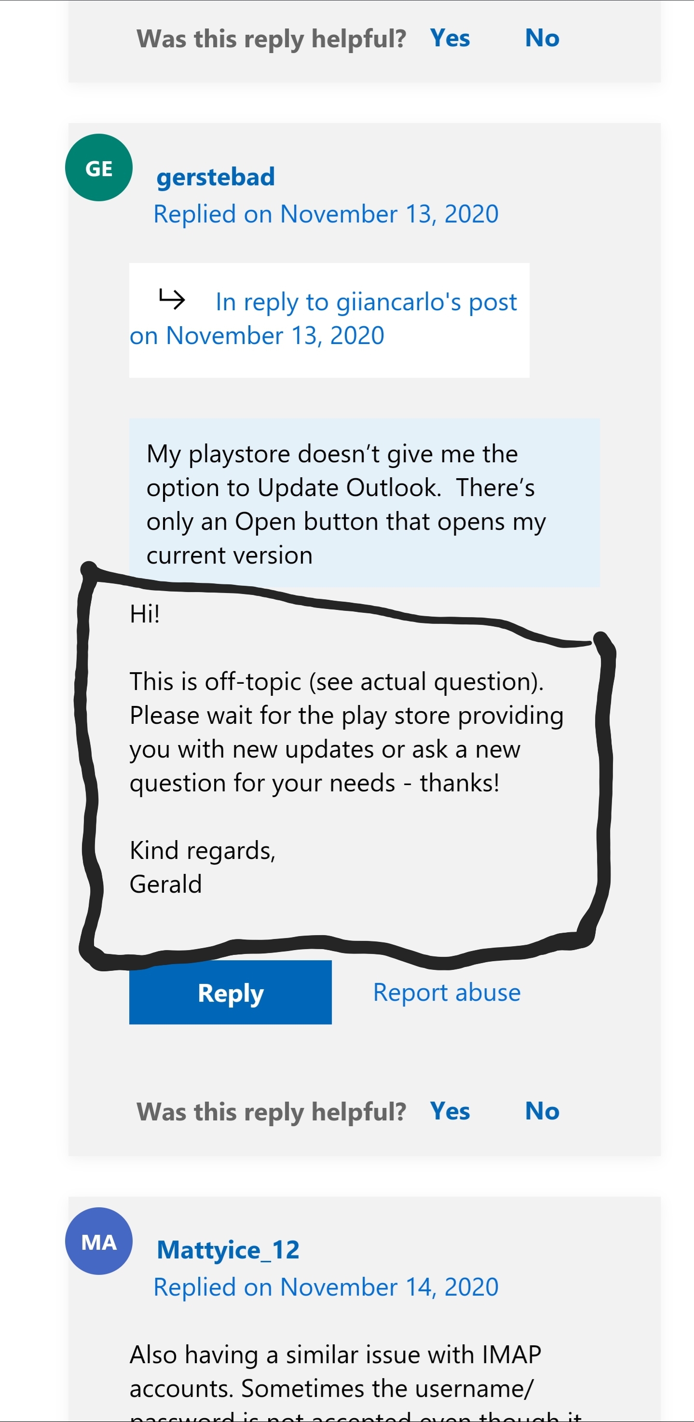Open 'In reply to giiancarlo's post' link
The width and height of the screenshot is (694, 1422).
(x=367, y=302)
